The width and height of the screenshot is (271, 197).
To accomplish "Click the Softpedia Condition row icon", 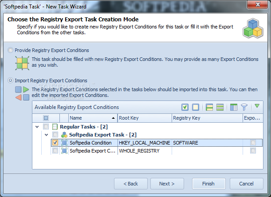I will pyautogui.click(x=64, y=143).
